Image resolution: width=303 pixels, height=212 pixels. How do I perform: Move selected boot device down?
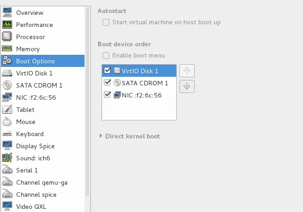click(187, 86)
